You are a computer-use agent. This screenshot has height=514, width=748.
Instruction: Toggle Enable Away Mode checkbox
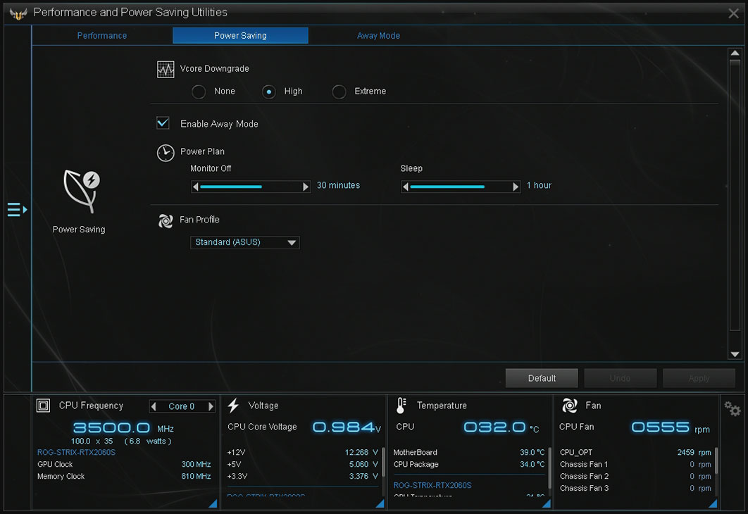(163, 123)
